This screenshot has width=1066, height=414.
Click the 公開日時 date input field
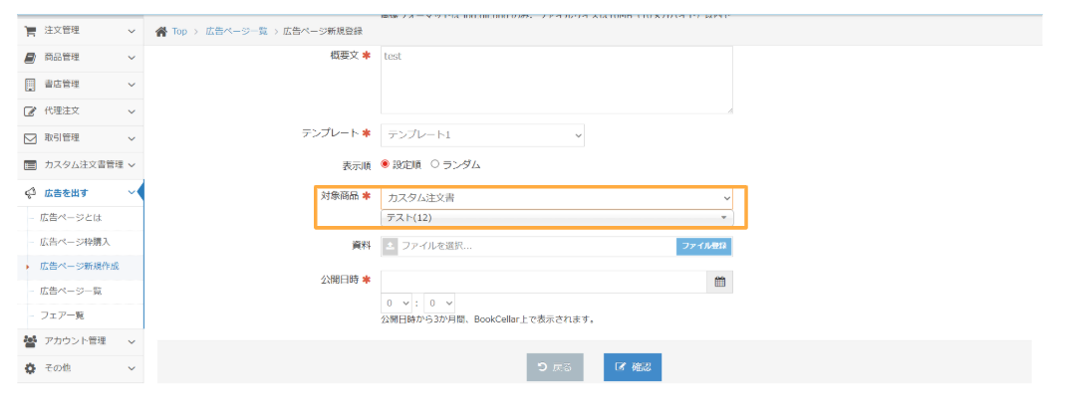[x=544, y=282]
